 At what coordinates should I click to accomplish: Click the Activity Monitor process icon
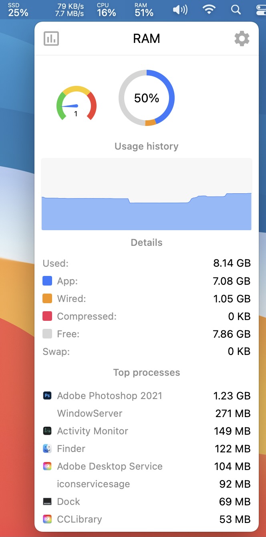[47, 431]
